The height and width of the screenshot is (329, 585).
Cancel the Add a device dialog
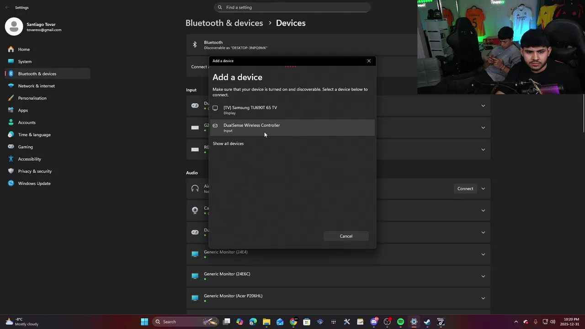point(346,236)
